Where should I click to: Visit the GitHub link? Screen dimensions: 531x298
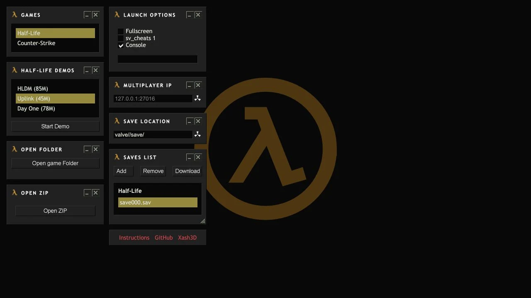click(164, 238)
